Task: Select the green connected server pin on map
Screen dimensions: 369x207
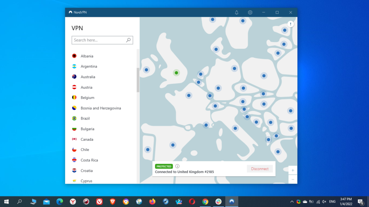Action: 176,73
